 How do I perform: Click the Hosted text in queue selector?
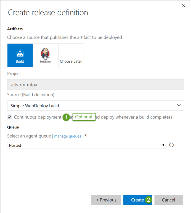(x=15, y=145)
